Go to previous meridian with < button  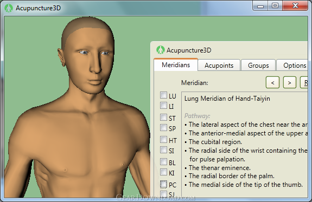(272, 82)
